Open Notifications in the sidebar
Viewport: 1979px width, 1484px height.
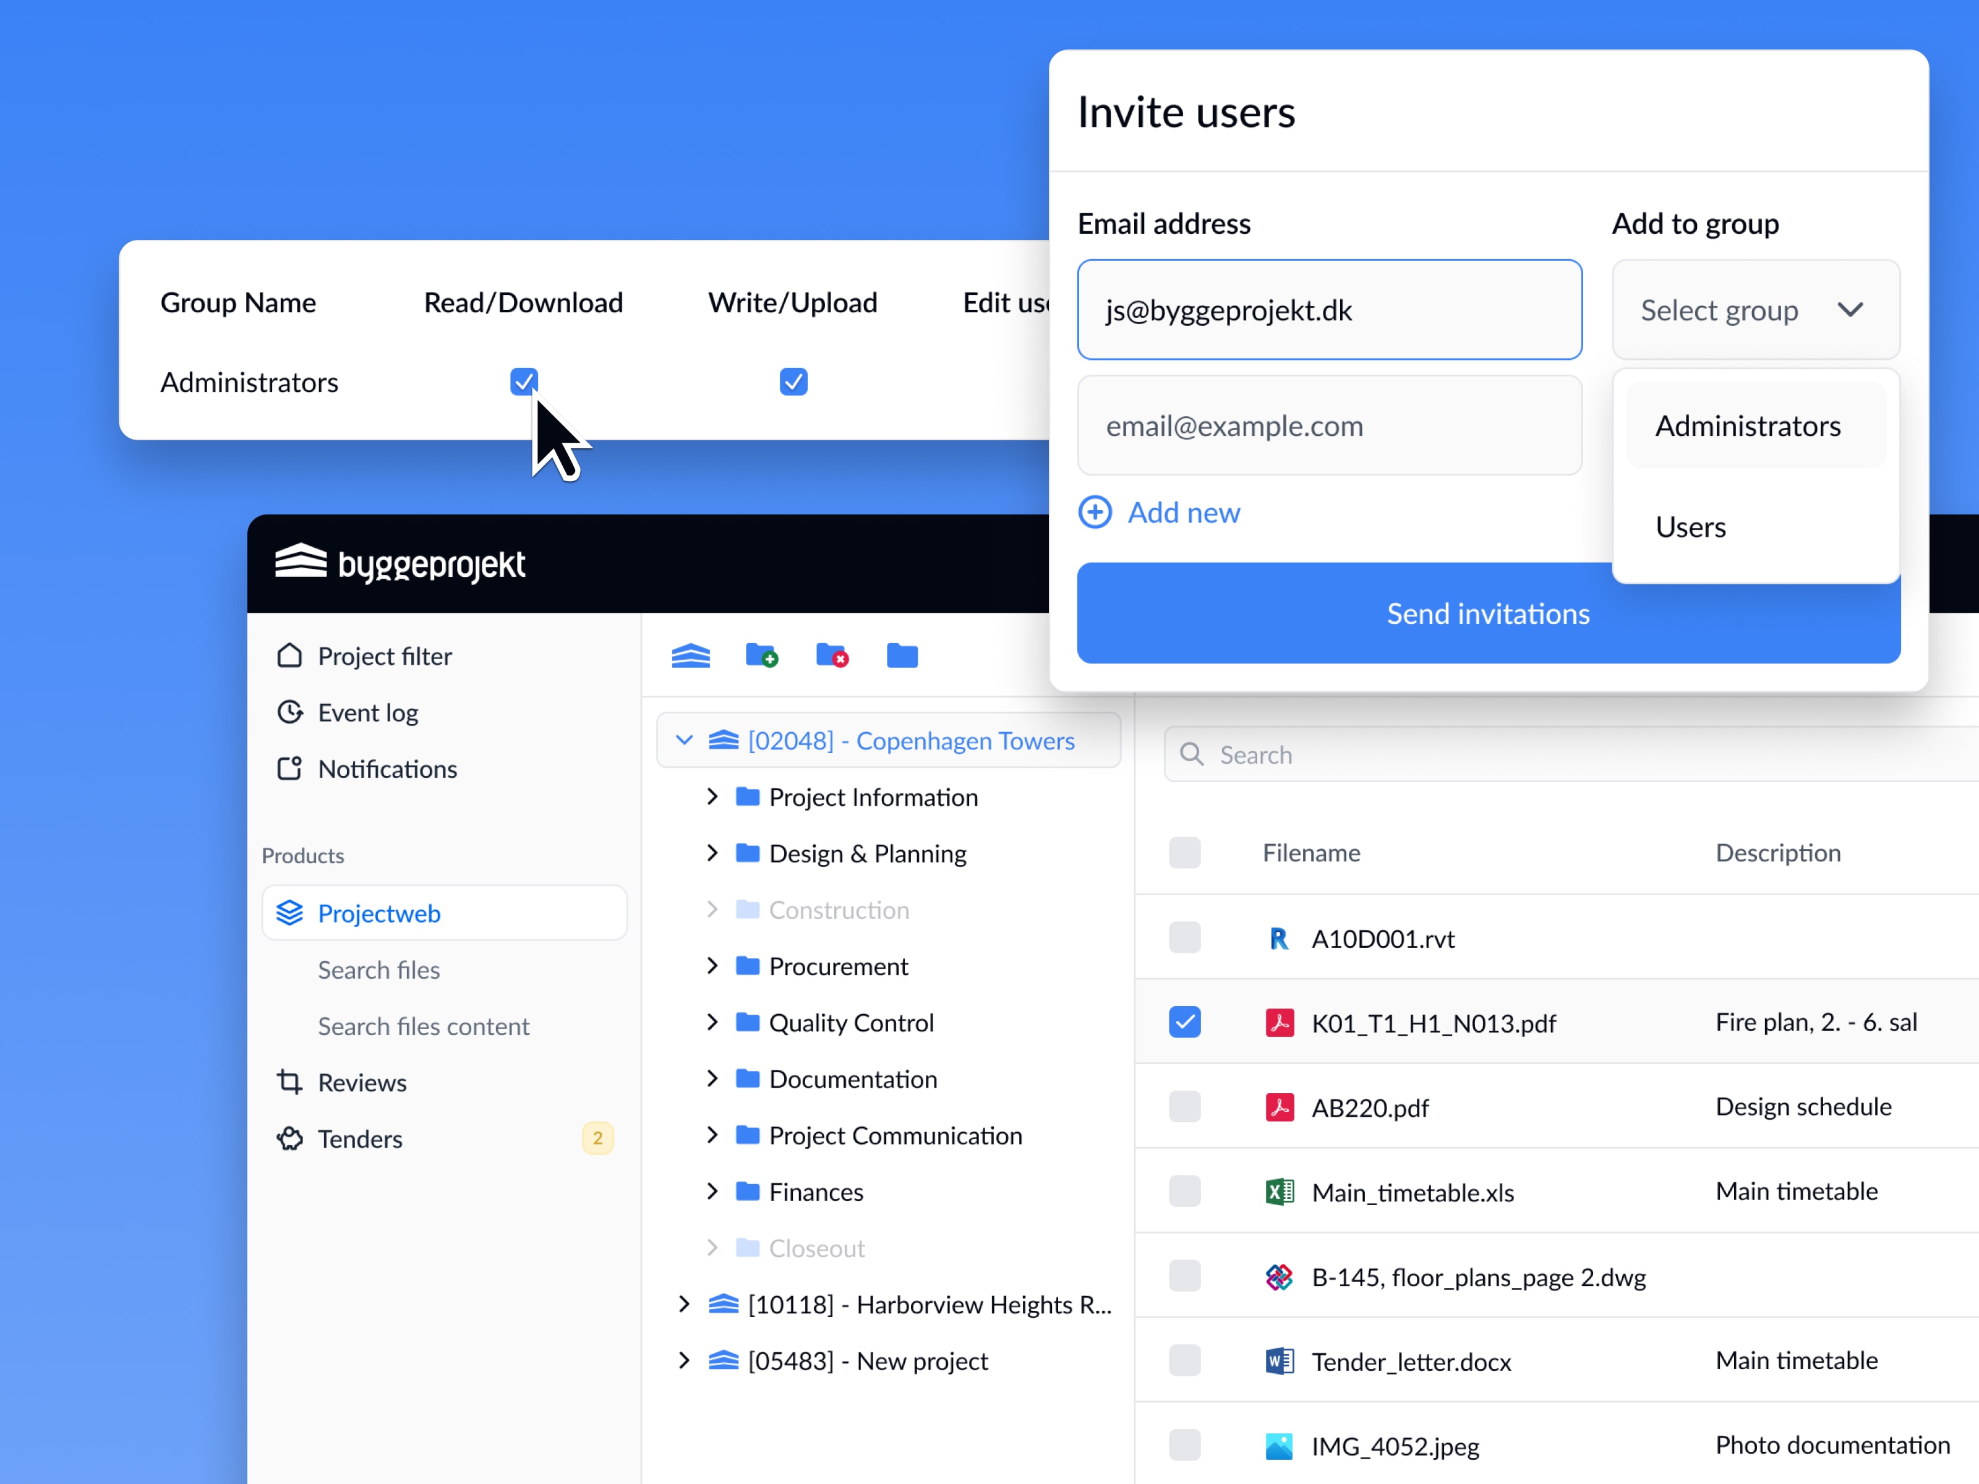tap(387, 769)
